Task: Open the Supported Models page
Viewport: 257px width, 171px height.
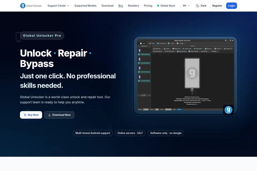Action: 85,6
